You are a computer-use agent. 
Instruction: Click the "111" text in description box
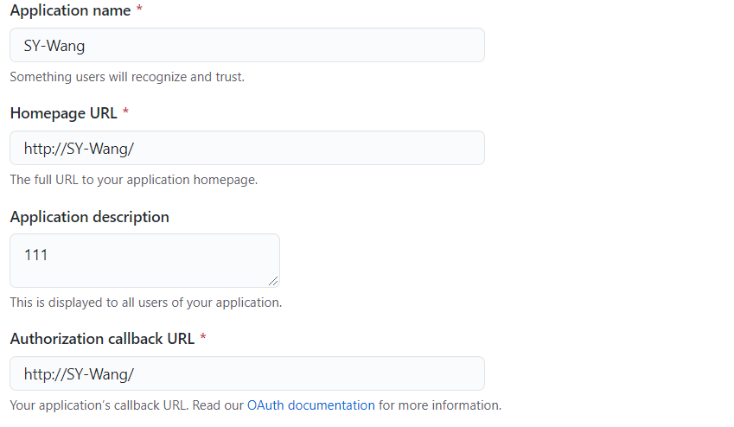coord(35,255)
